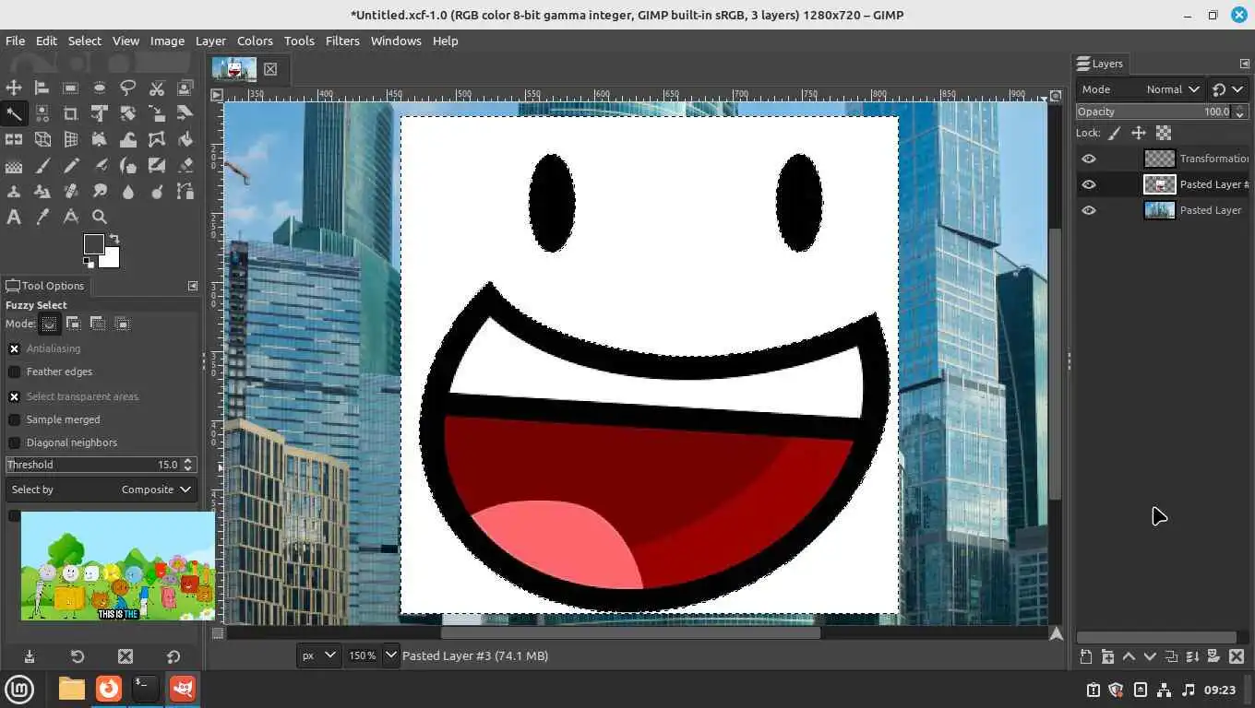Toggle lock position and size icon

[x=1139, y=133]
